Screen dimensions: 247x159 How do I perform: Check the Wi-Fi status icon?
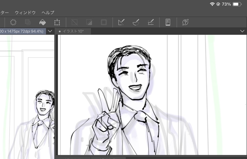click(x=212, y=4)
